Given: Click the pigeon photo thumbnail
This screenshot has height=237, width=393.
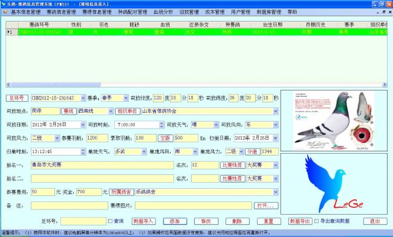Looking at the screenshot, I should (x=334, y=121).
